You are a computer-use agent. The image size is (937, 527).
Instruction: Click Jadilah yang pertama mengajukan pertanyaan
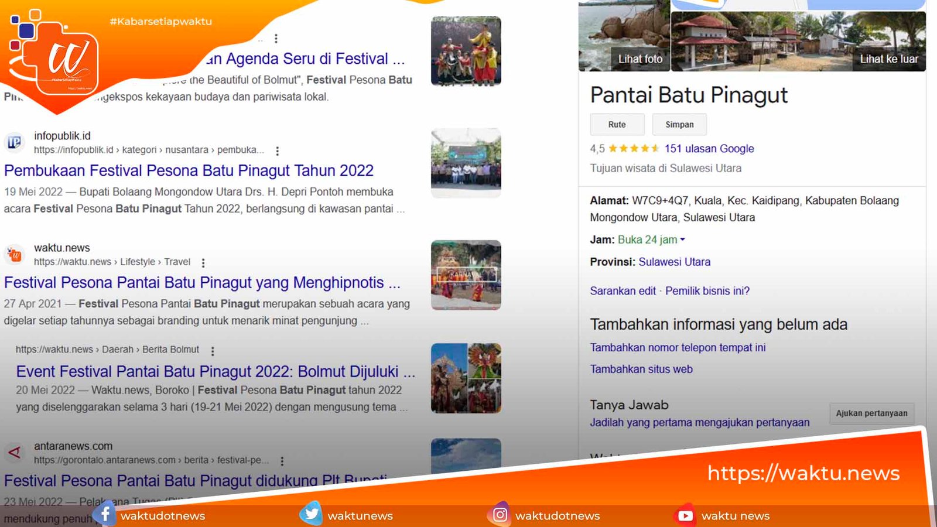700,423
